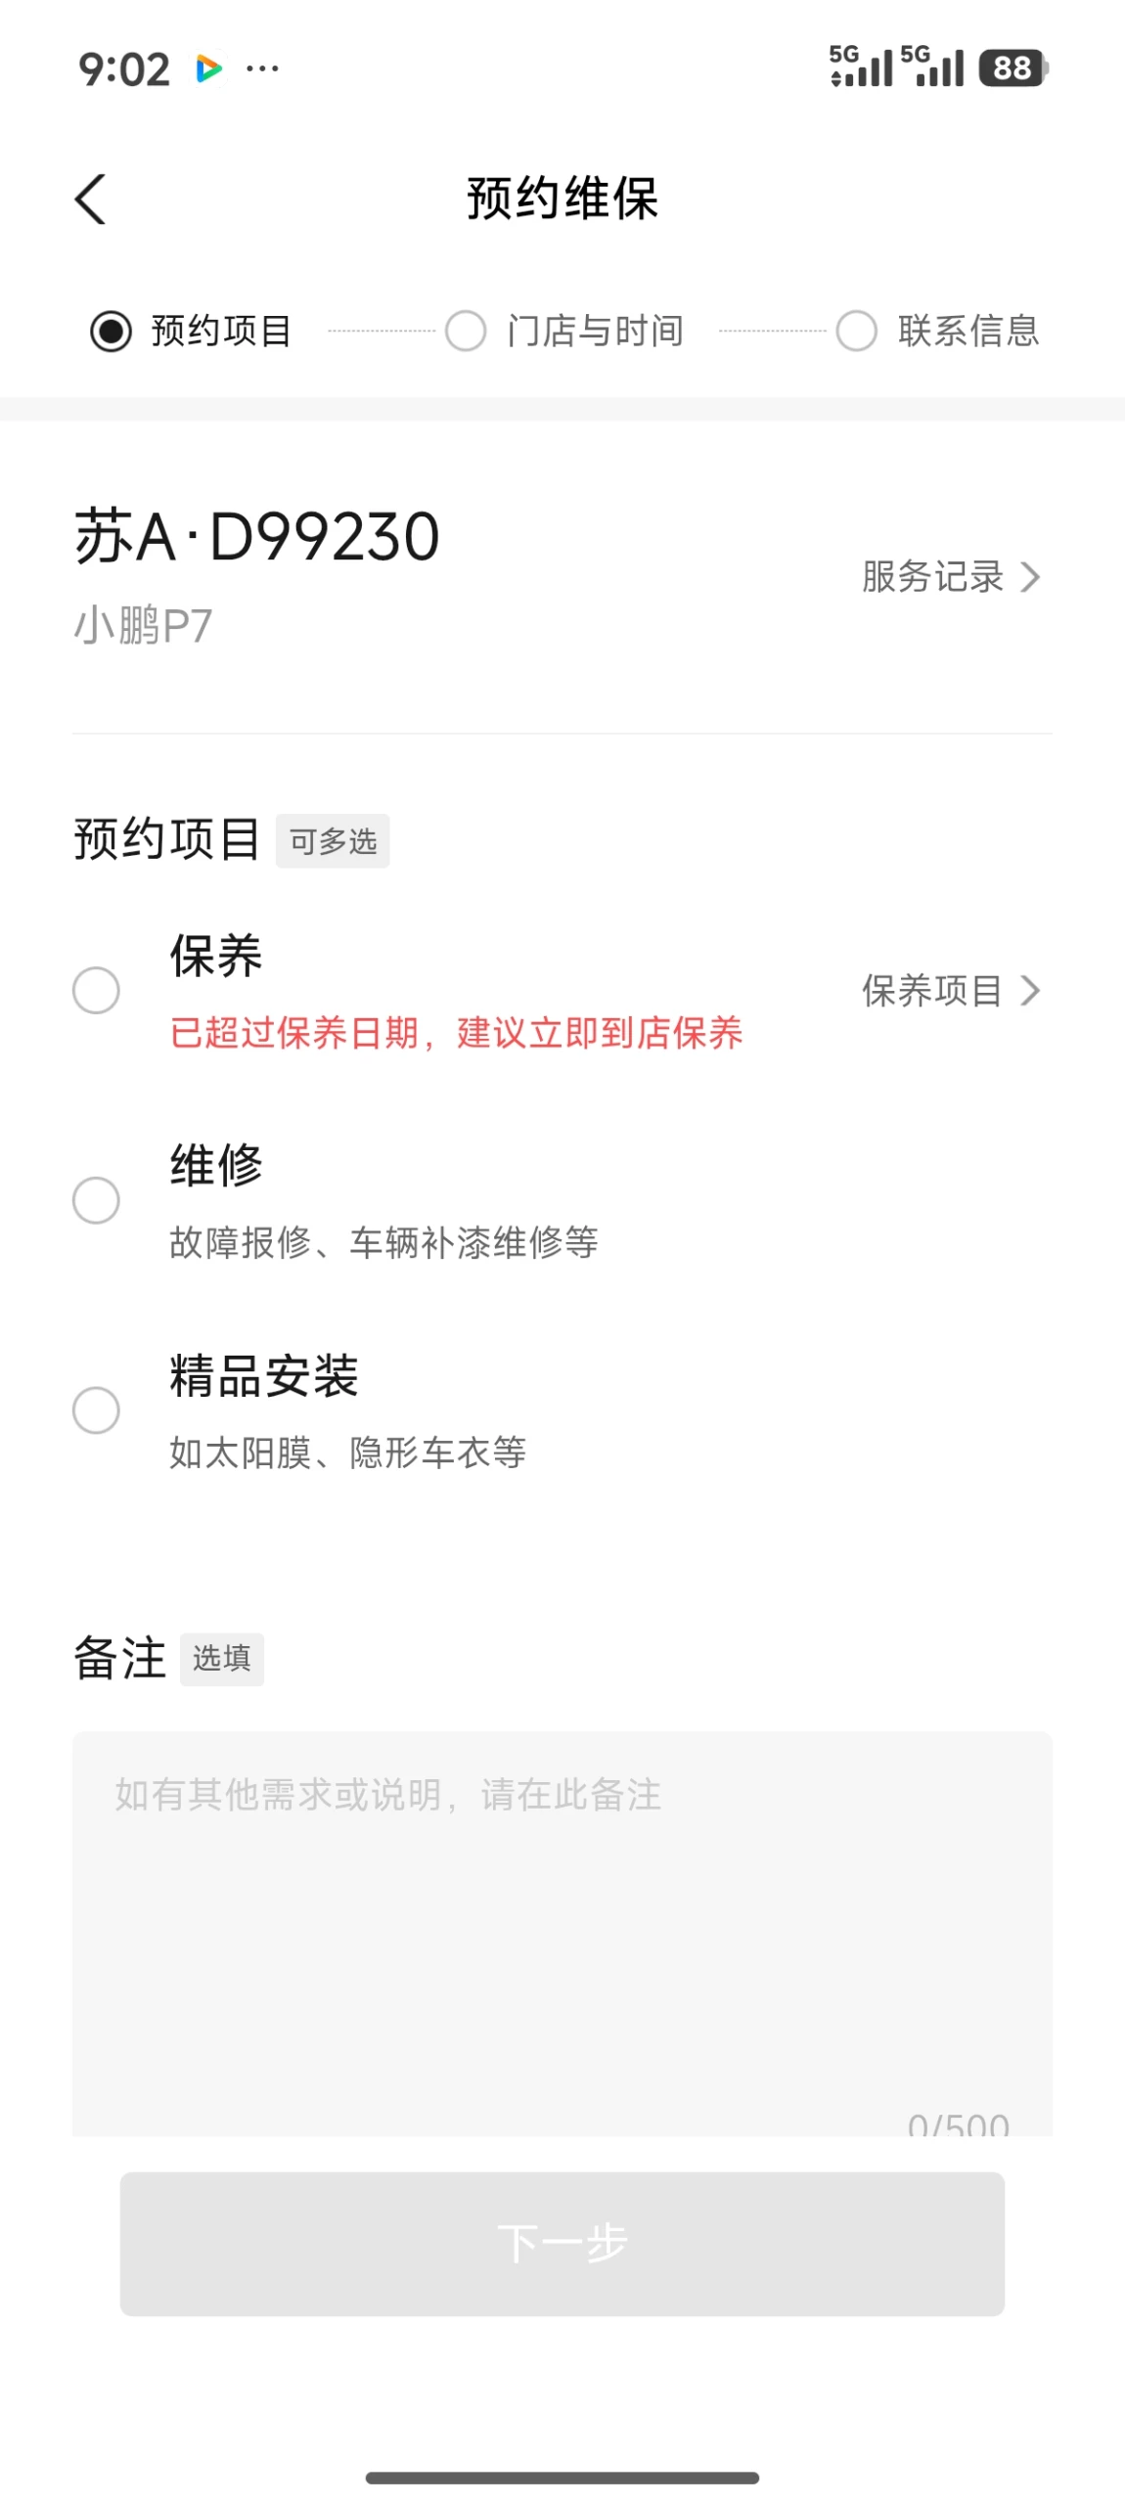This screenshot has width=1125, height=2503.
Task: Select the 精品安装 radio option
Action: tap(96, 1408)
